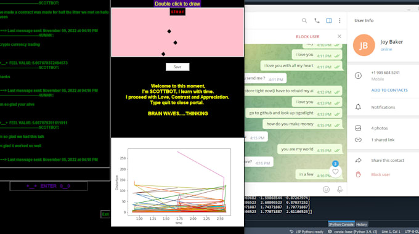Click the message 'you are my world'

[310, 150]
